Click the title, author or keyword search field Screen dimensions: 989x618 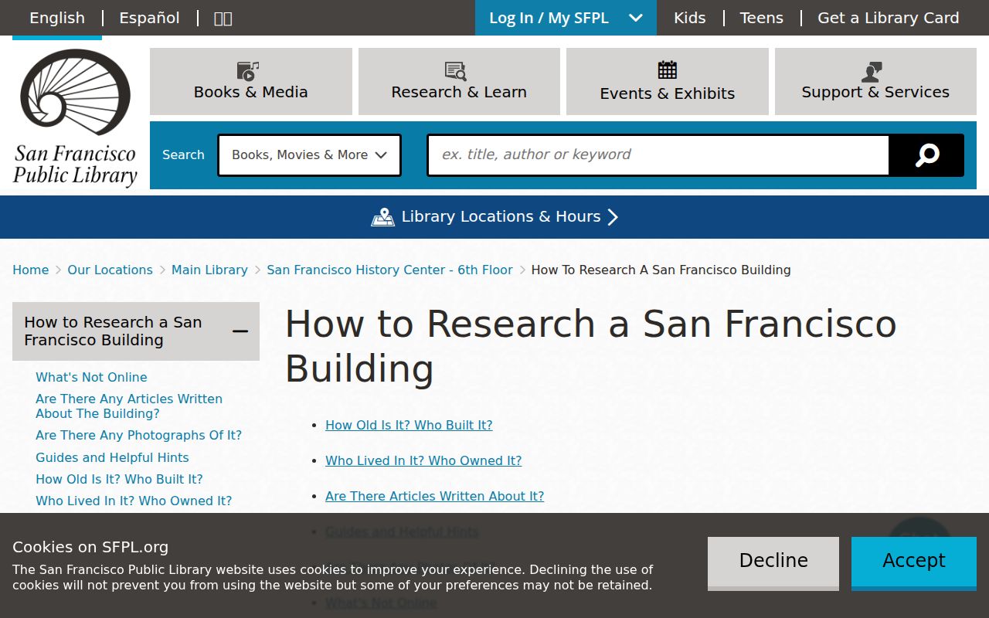click(x=658, y=155)
